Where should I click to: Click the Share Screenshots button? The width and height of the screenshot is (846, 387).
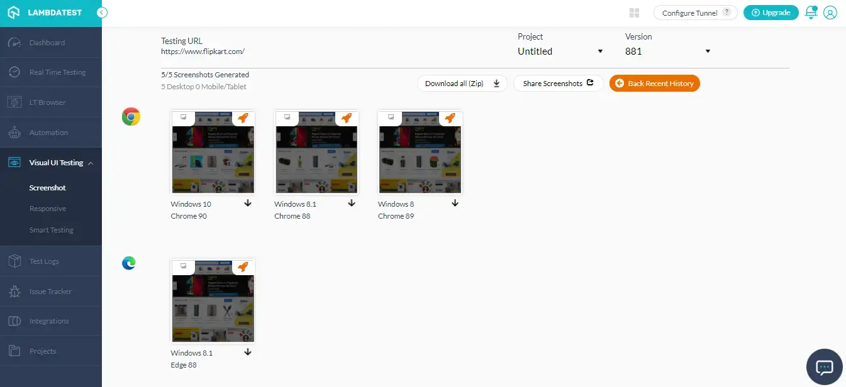click(558, 84)
